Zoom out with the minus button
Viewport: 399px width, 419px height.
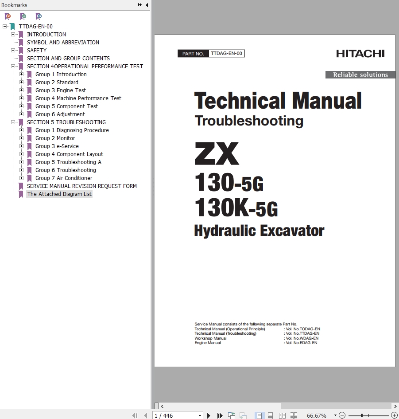[x=342, y=415]
